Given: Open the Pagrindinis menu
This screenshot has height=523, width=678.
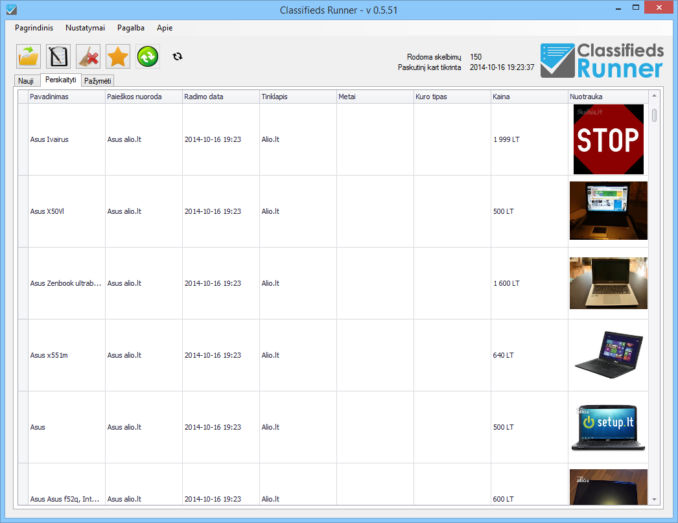Looking at the screenshot, I should tap(34, 28).
